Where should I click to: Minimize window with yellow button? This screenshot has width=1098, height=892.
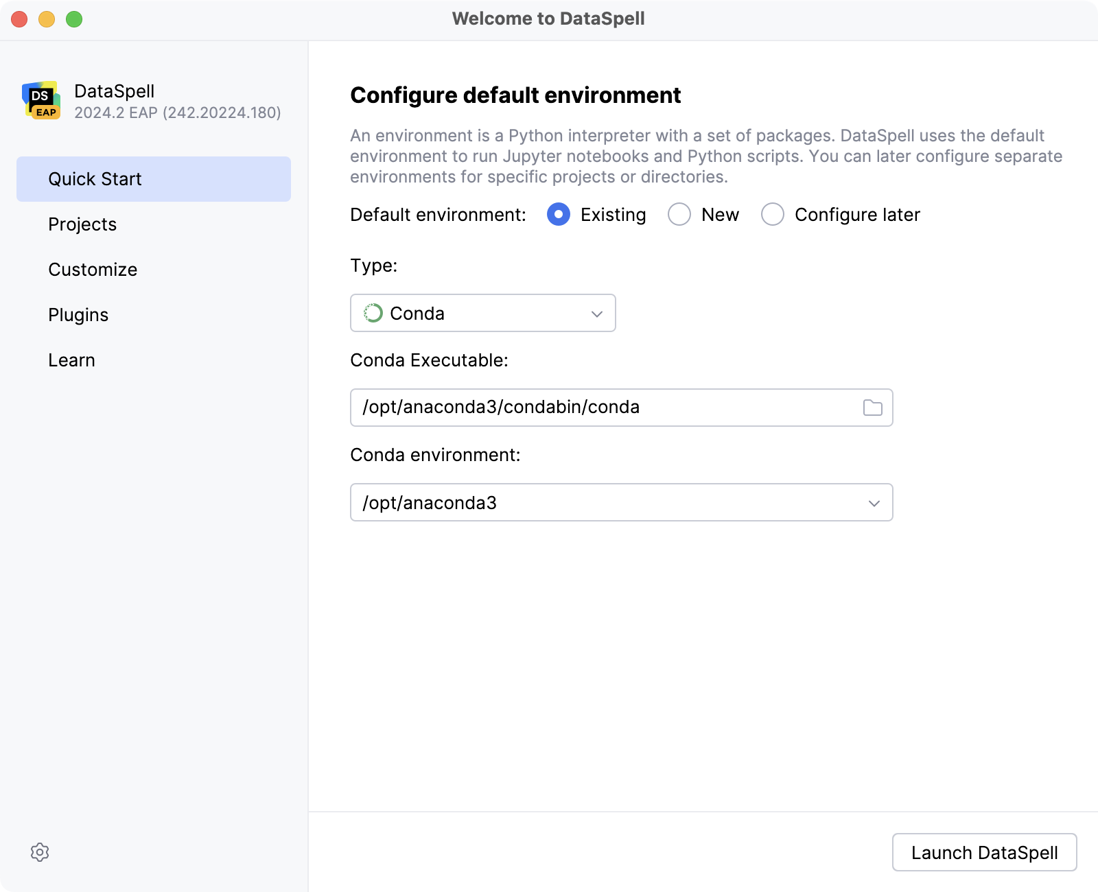47,19
